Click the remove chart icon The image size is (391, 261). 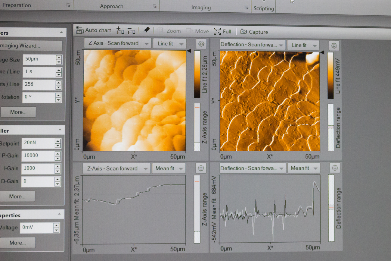tap(131, 31)
